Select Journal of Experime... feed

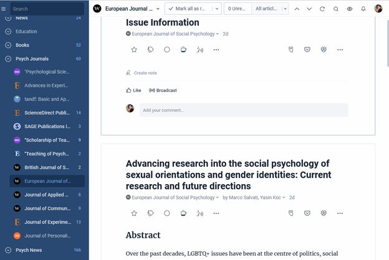[x=47, y=222]
